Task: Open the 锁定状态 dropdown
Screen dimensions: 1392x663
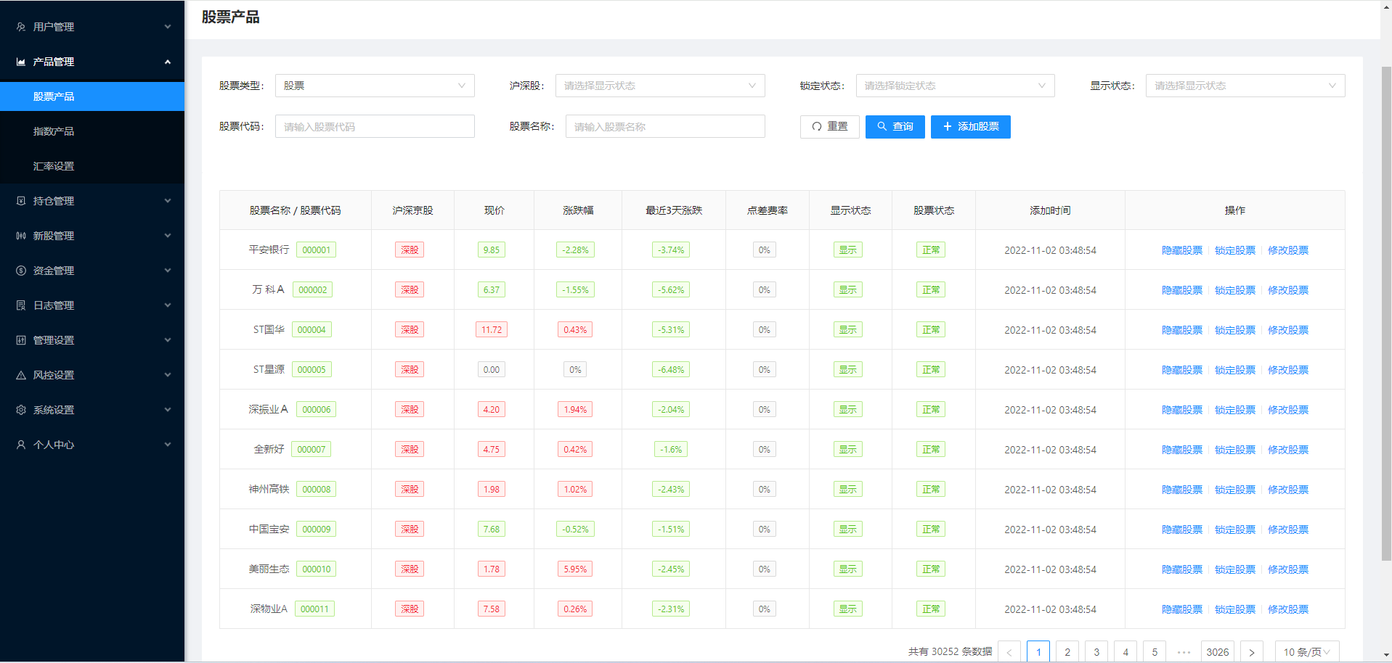Action: coord(955,86)
